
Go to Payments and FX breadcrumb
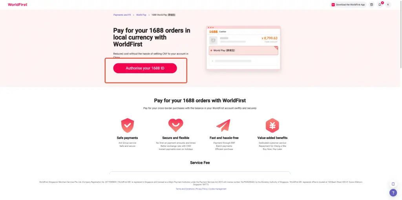122,15
